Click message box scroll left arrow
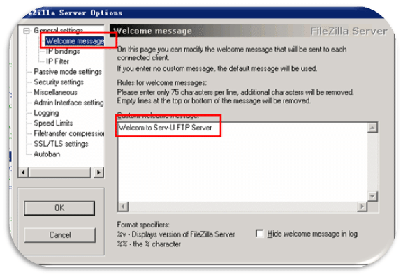Image resolution: width=403 pixels, height=277 pixels. click(124, 207)
